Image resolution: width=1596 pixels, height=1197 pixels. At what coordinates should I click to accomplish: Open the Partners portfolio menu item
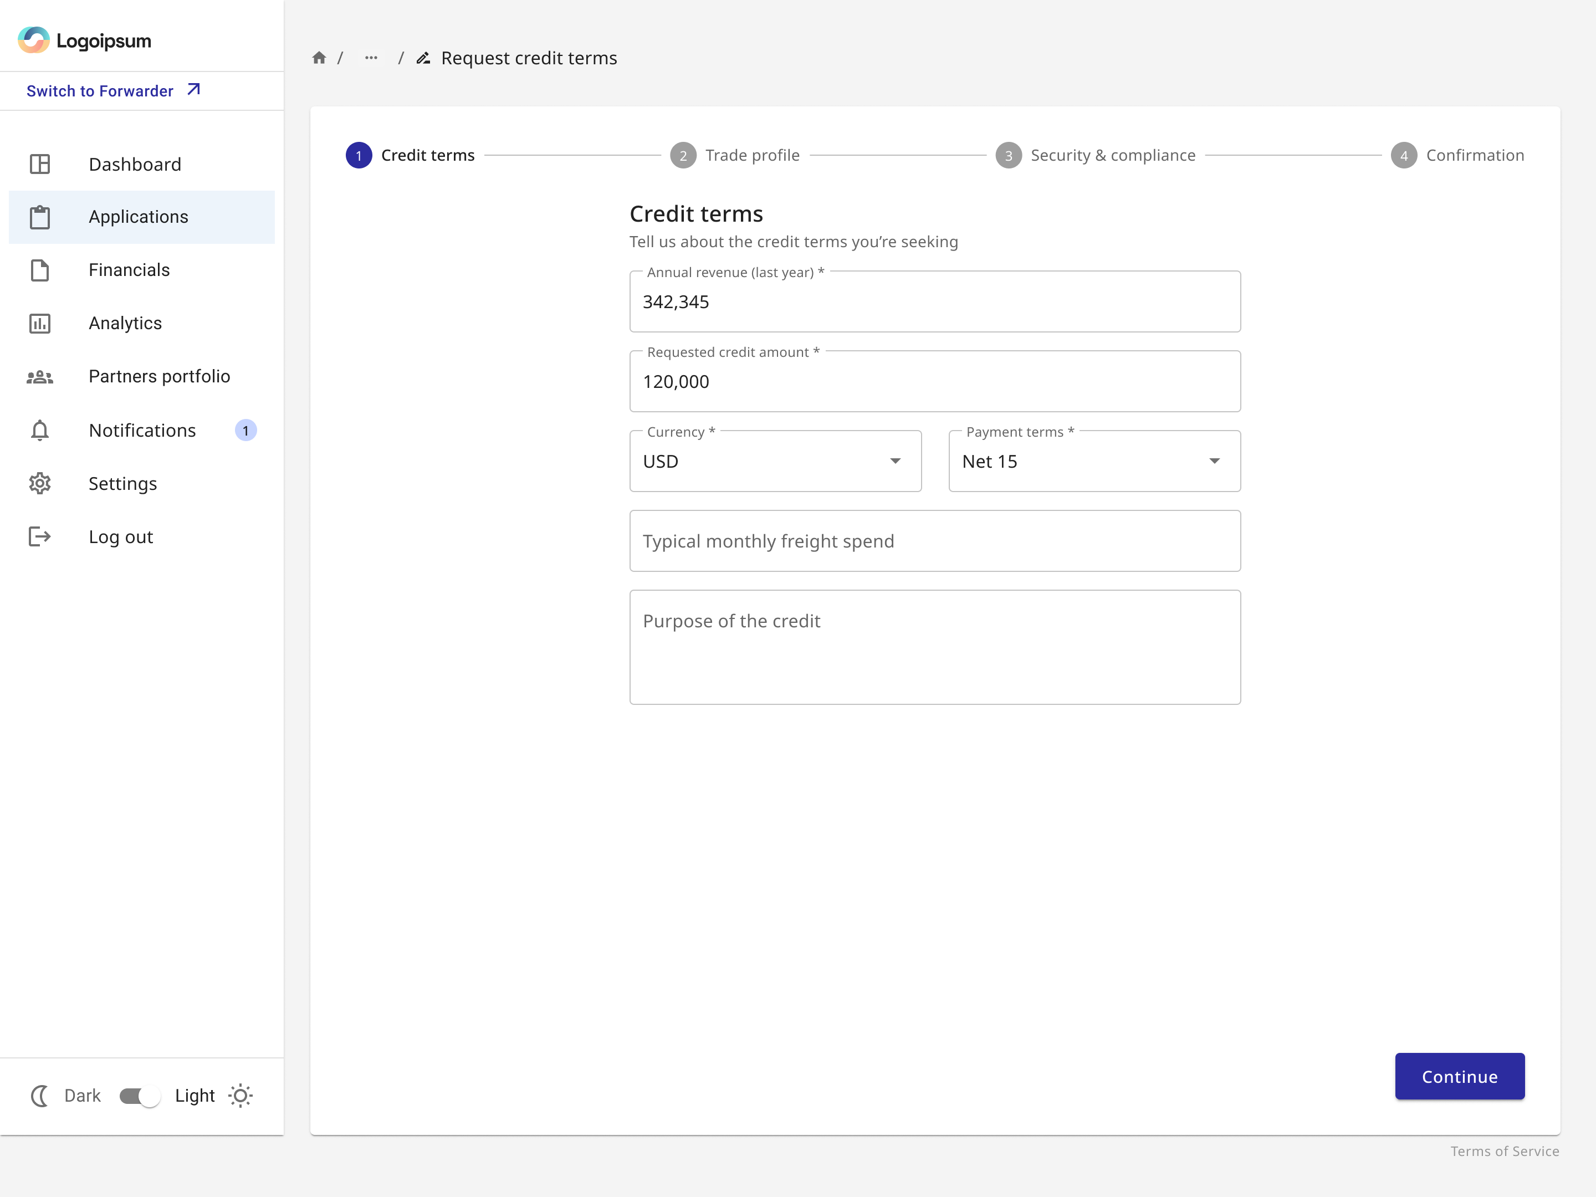(x=141, y=377)
